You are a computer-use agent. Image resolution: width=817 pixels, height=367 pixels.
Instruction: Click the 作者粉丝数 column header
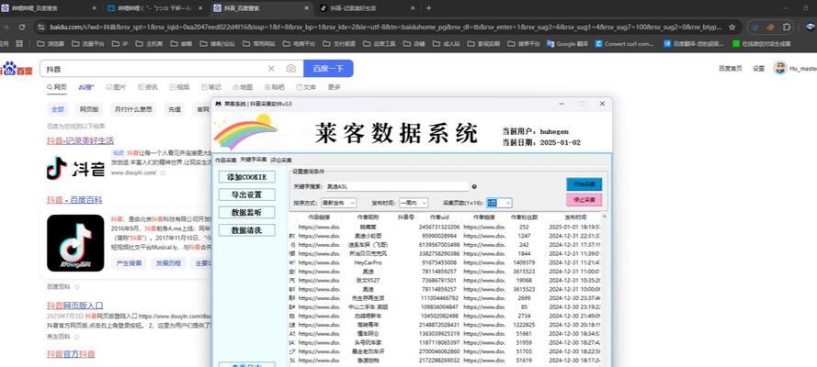click(524, 217)
